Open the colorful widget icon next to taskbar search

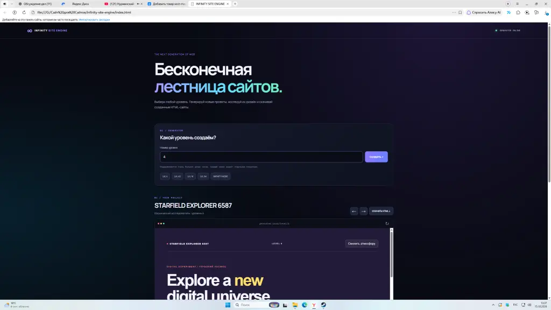(274, 305)
